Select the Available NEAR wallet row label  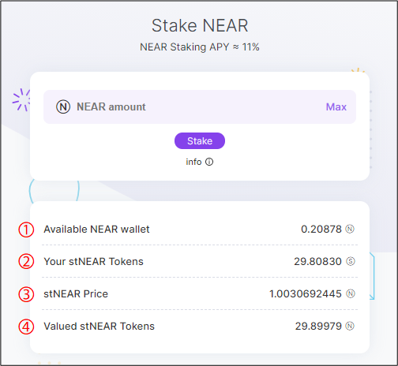pos(96,230)
